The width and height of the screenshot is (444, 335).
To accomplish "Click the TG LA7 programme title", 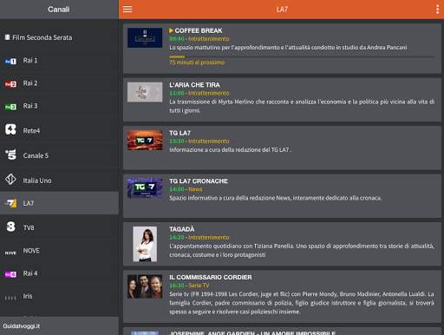I will (x=180, y=133).
